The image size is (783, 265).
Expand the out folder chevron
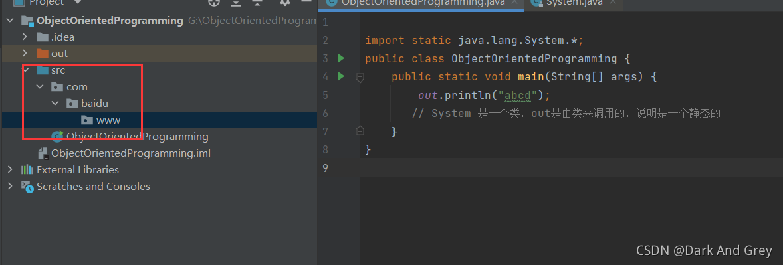coord(25,53)
